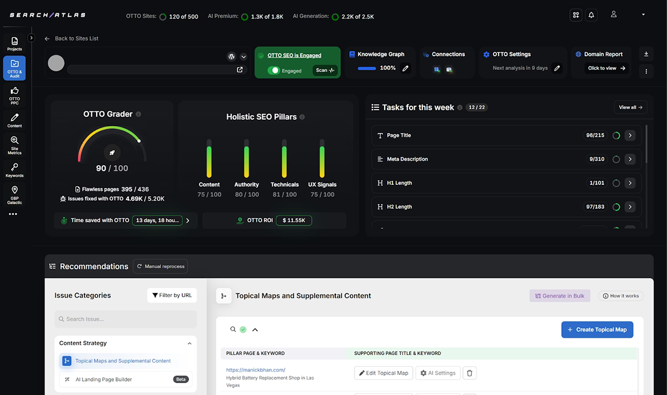Show OTTO Grader info tooltip icon

pos(138,114)
